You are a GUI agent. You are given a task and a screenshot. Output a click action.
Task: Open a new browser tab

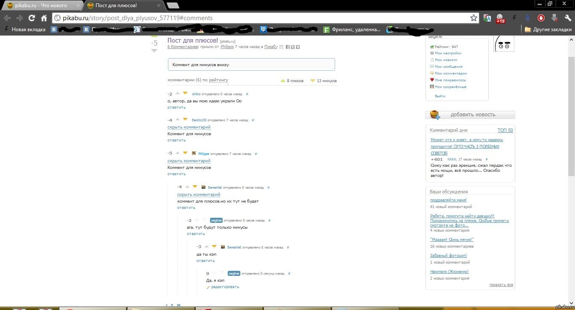(173, 5)
